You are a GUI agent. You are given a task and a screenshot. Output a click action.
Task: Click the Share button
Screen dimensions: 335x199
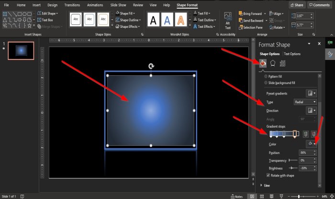(x=297, y=5)
